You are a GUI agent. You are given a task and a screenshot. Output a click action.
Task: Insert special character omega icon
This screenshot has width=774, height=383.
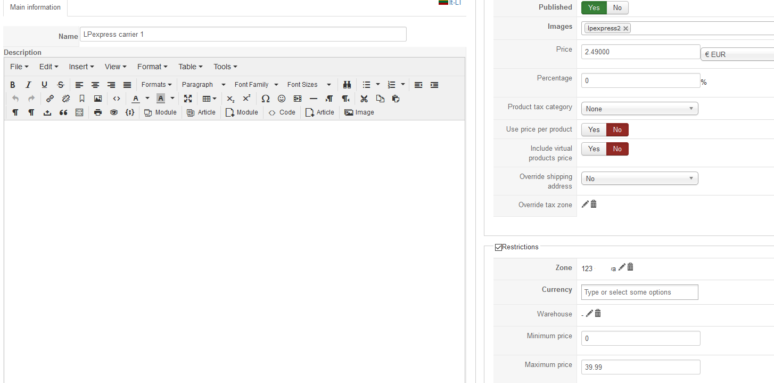[266, 99]
